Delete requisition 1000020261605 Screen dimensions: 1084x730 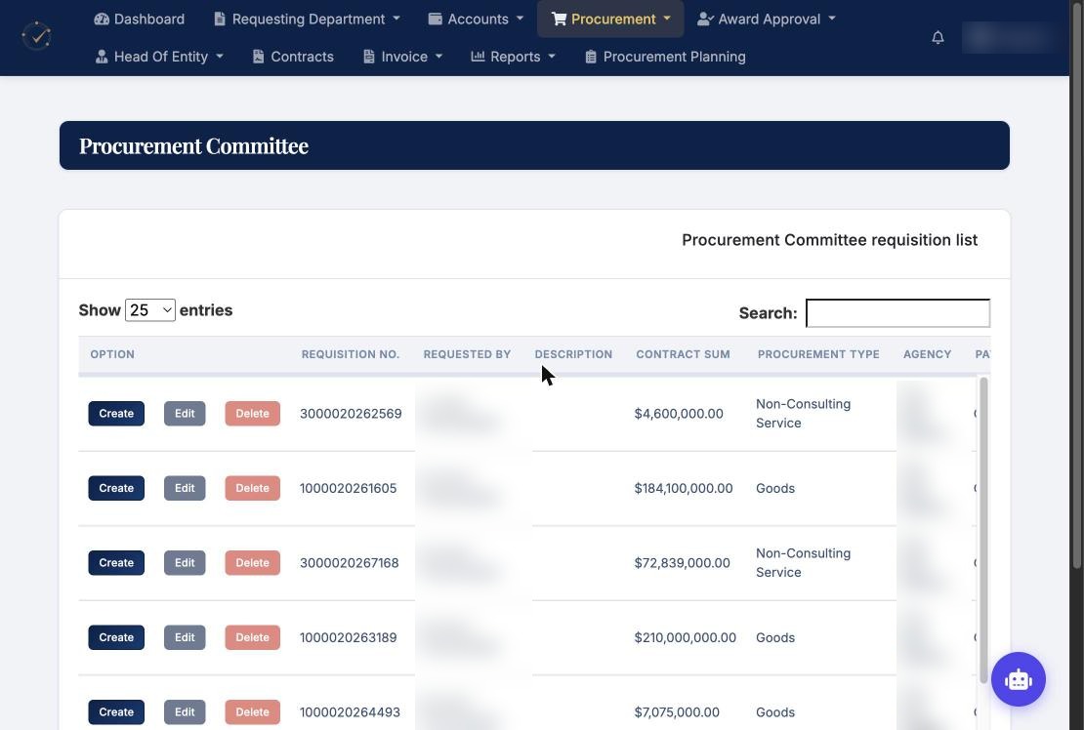pos(252,488)
